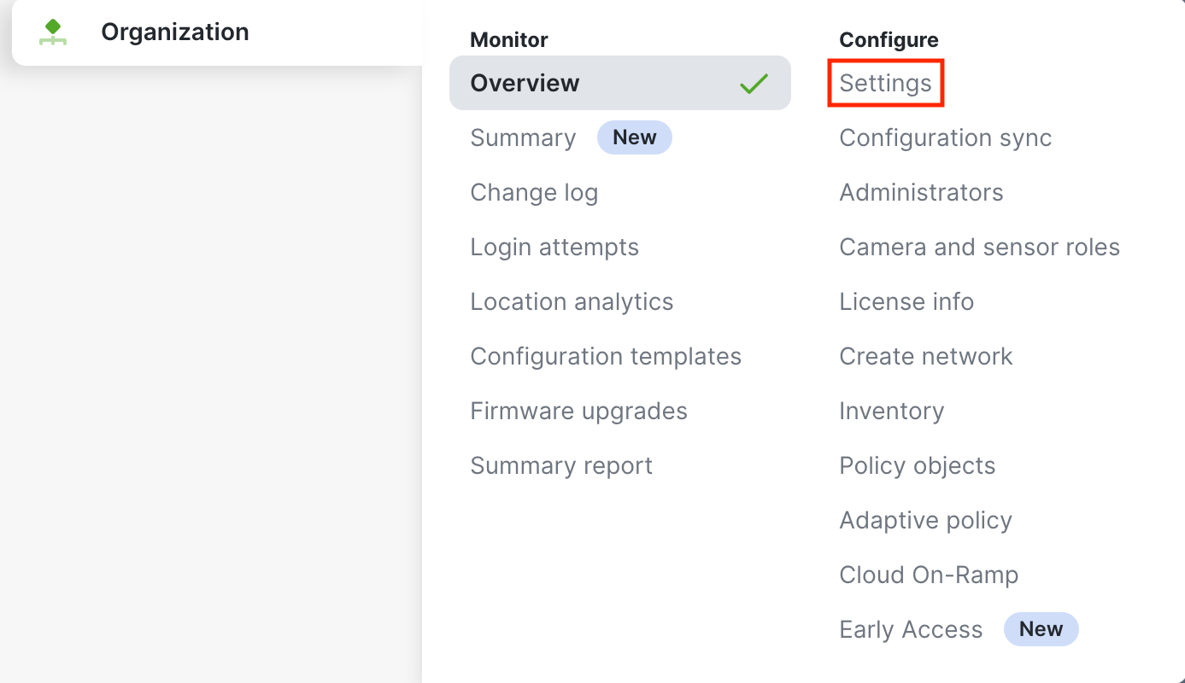The height and width of the screenshot is (683, 1185).
Task: Open Location analytics
Action: click(572, 302)
